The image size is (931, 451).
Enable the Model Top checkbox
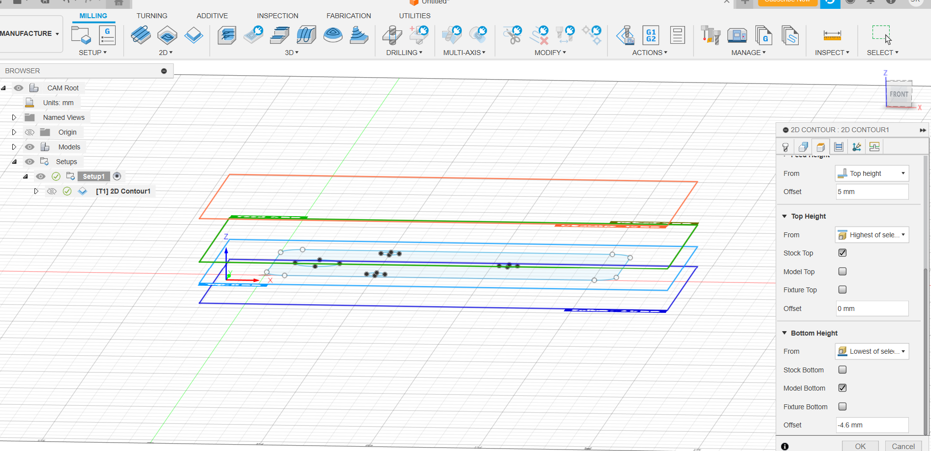pos(842,271)
